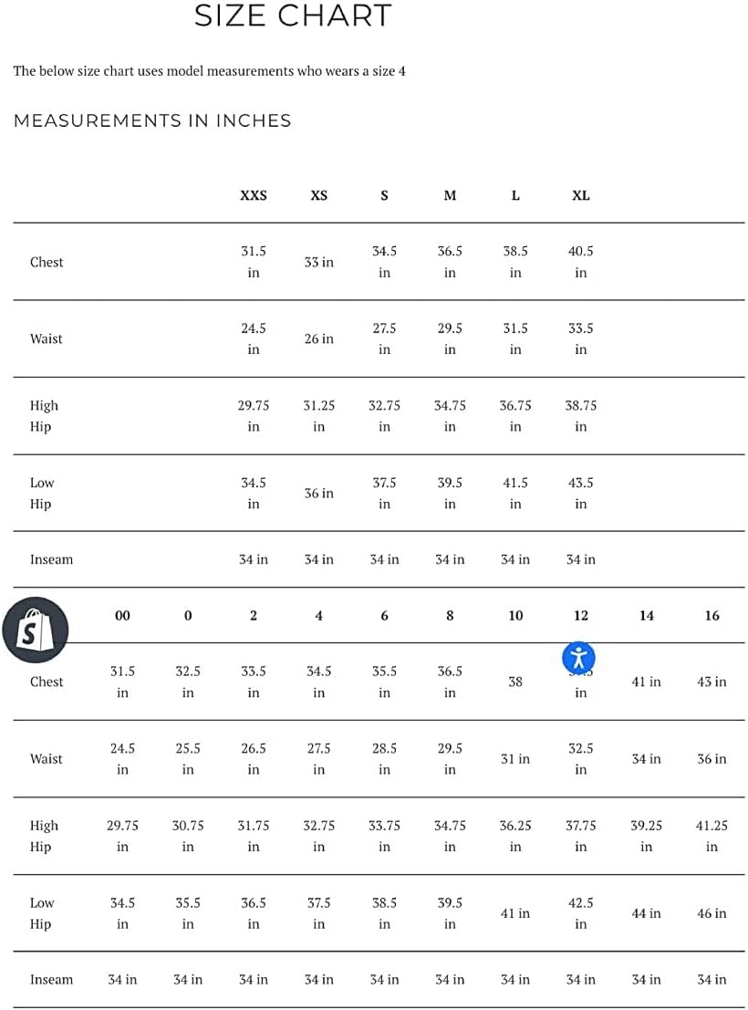Viewport: 748px width, 1010px height.
Task: Click the SIZE CHART heading
Action: pyautogui.click(x=293, y=16)
